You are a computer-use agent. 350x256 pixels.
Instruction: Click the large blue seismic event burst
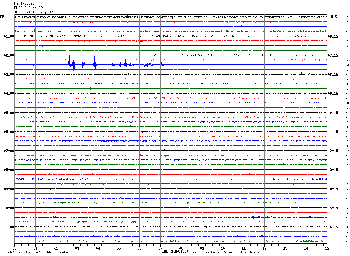click(72, 64)
